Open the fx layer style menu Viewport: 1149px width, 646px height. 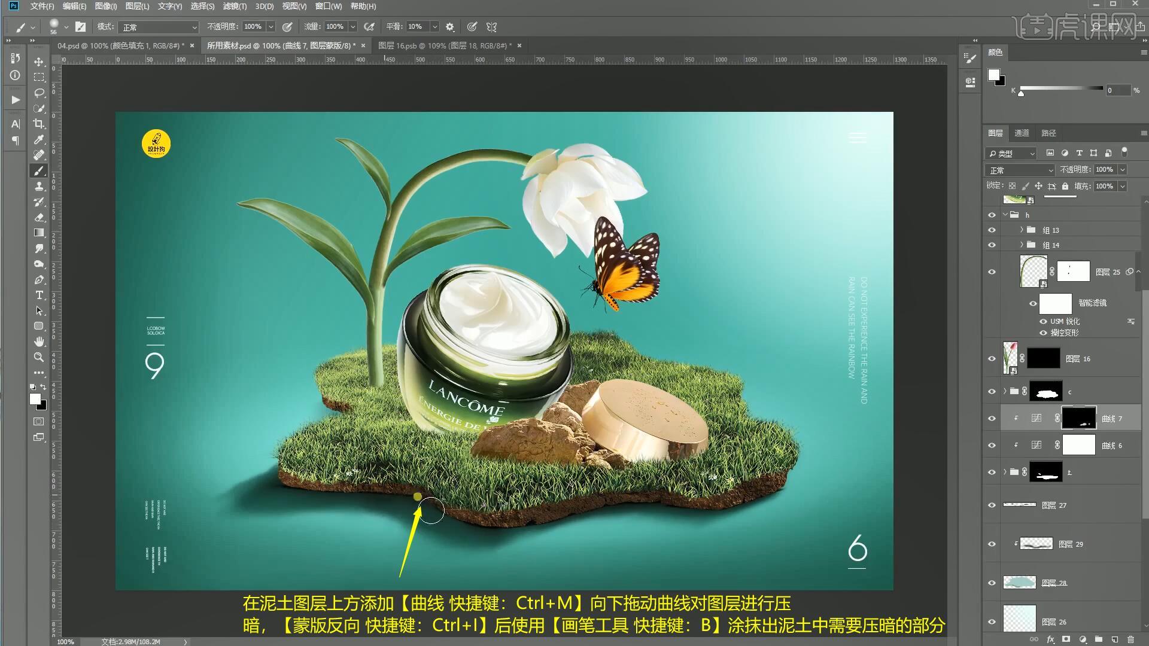click(x=1050, y=639)
